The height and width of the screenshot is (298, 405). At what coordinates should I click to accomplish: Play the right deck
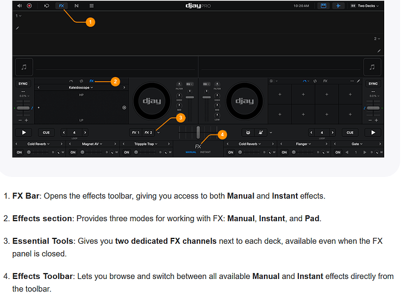[373, 132]
